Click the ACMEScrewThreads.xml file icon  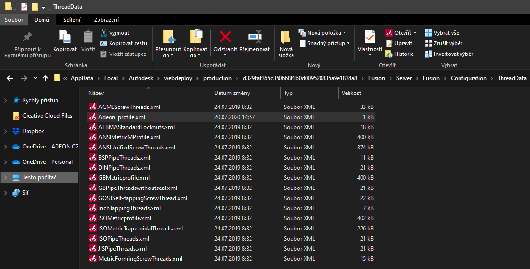pyautogui.click(x=93, y=107)
